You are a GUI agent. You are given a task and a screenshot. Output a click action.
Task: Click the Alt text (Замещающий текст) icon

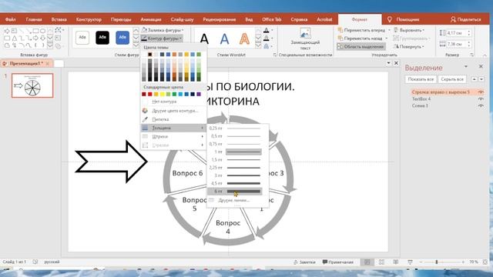305,33
